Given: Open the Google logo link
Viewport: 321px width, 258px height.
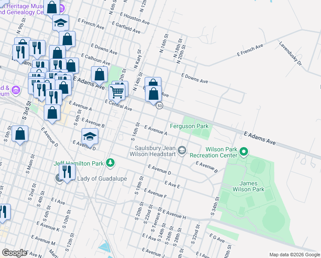Looking at the screenshot, I should (x=14, y=253).
